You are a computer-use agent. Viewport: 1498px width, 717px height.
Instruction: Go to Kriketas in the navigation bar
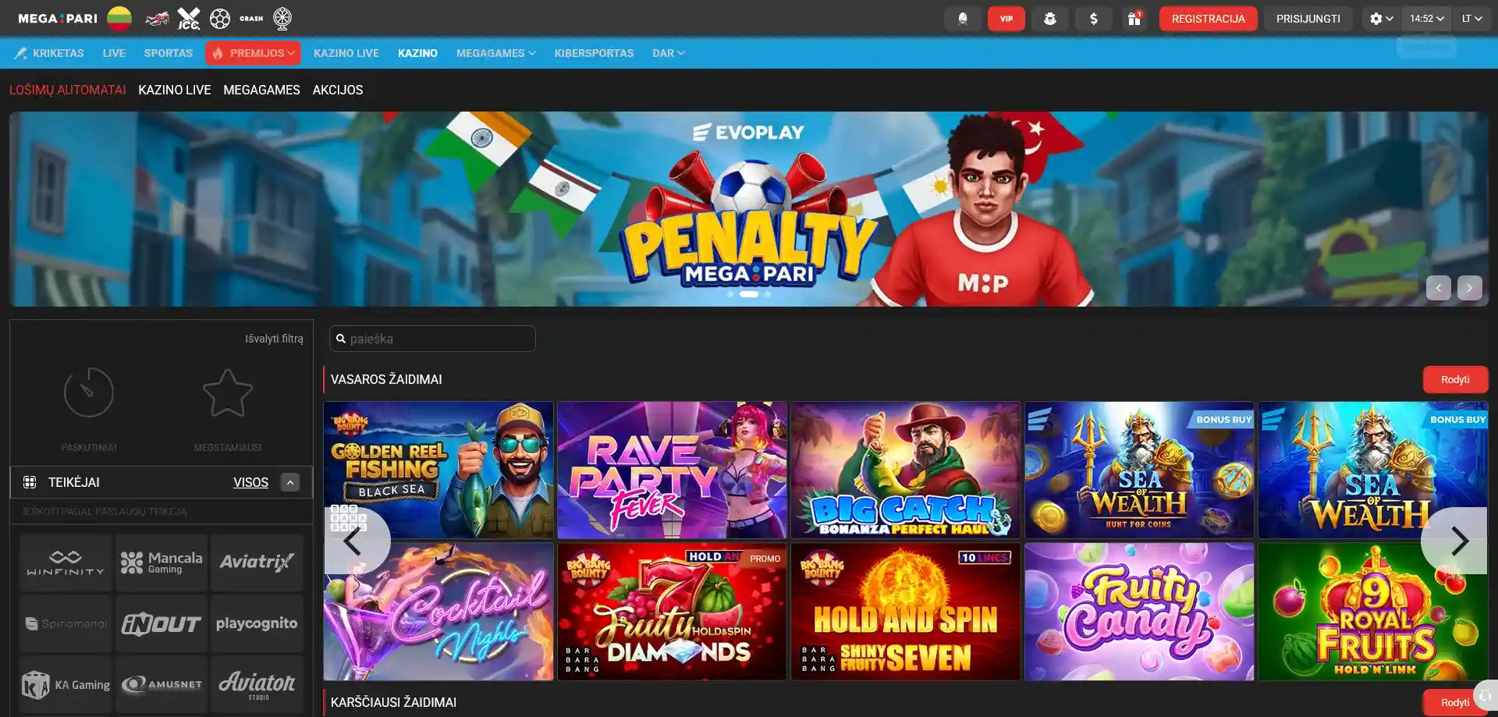pos(49,53)
